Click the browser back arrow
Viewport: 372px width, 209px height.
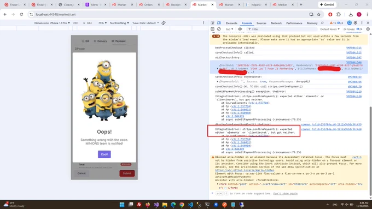(x=5, y=14)
